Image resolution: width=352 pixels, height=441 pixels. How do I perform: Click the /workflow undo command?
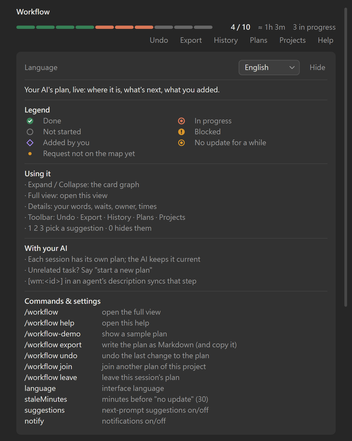(51, 356)
